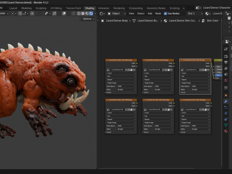This screenshot has height=174, width=232.
Task: Click the Fac field on Hue/Saturation node
Action: [218, 75]
